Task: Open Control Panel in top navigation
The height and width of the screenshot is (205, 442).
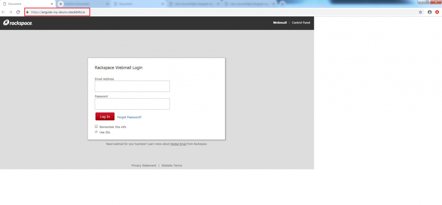Action: [x=301, y=23]
